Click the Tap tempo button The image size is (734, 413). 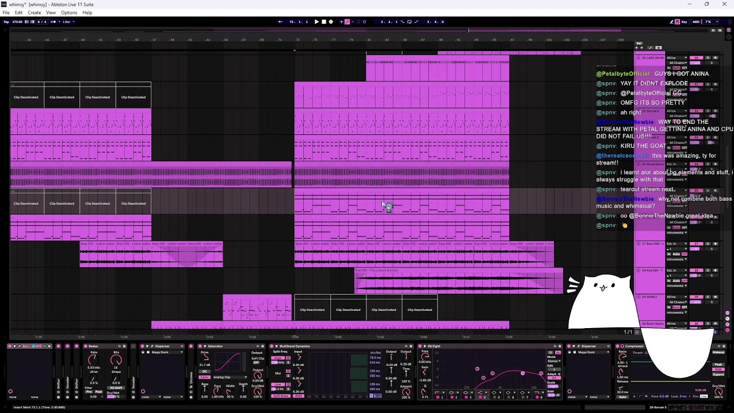tap(6, 22)
